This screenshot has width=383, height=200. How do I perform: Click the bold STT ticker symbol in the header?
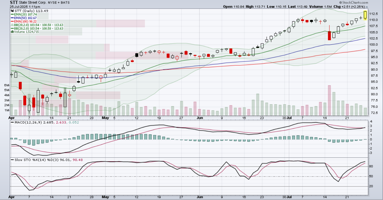coord(14,3)
